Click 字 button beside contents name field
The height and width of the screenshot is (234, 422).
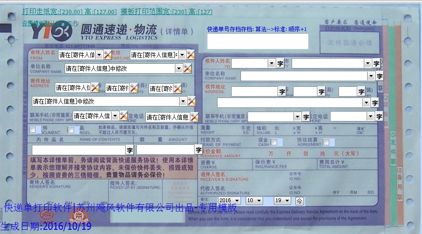129,150
